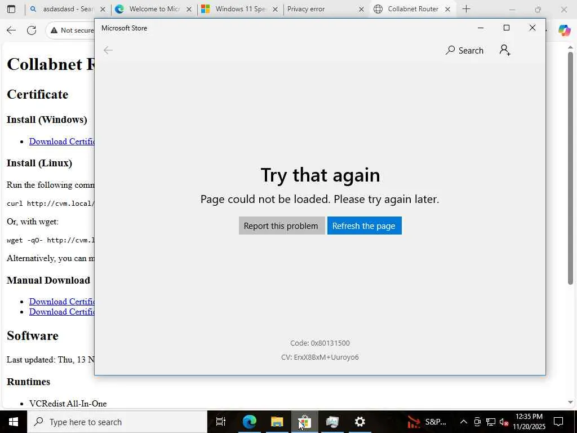The height and width of the screenshot is (433, 577).
Task: Click the Edge page vertical scrollbar thumb
Action: point(570,168)
